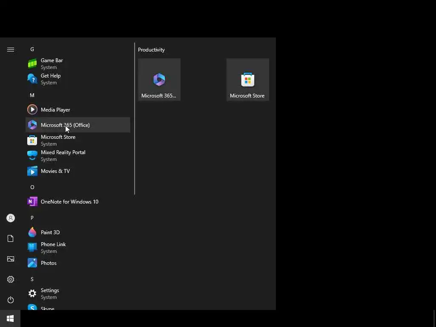Click the 'Settings' text in app list

coord(50,290)
